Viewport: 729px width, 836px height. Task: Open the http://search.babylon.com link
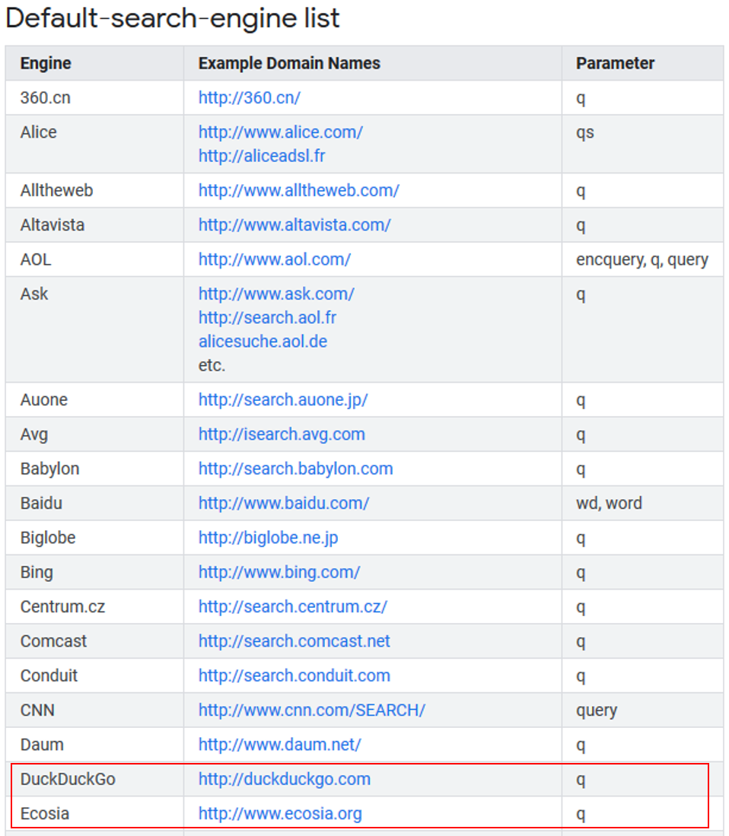[x=295, y=469]
